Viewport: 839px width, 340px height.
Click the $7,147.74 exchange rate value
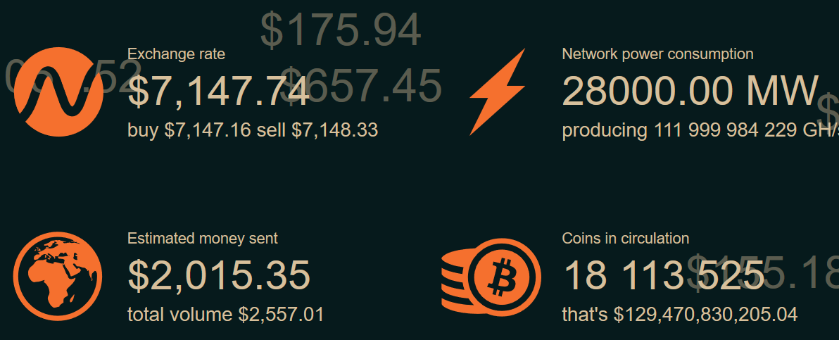[x=219, y=92]
